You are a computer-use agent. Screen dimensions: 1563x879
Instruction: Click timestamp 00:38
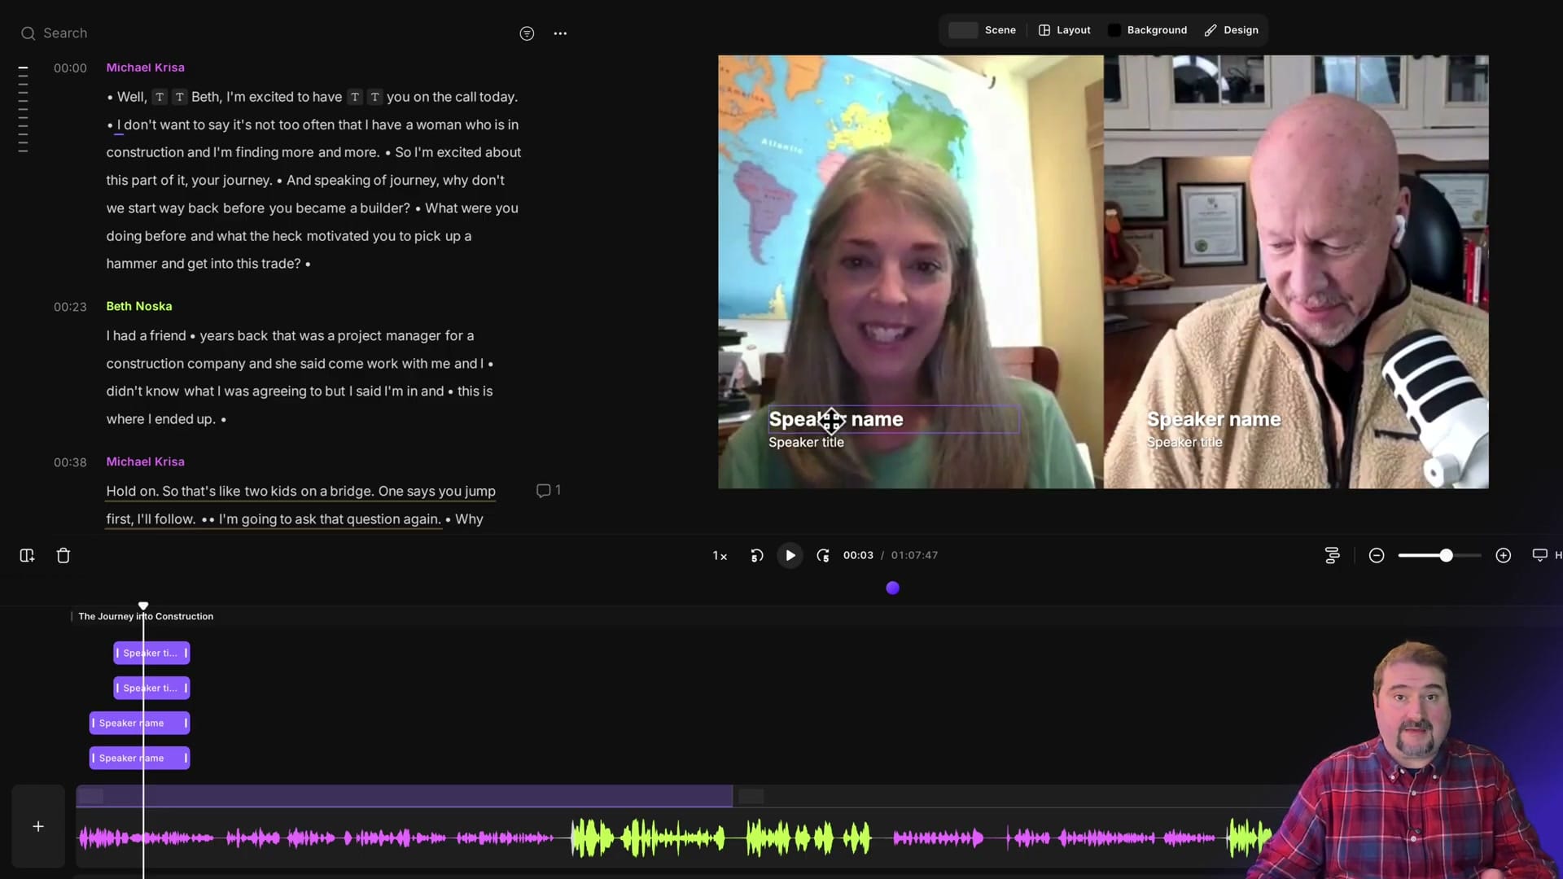pos(70,462)
